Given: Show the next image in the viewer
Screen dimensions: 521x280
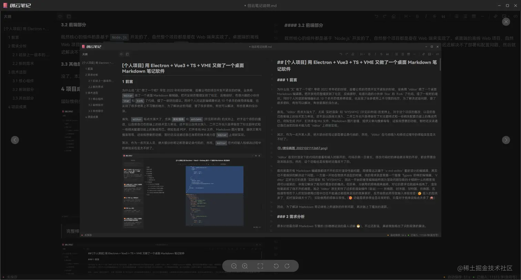Looking at the screenshot, I should coord(506,140).
